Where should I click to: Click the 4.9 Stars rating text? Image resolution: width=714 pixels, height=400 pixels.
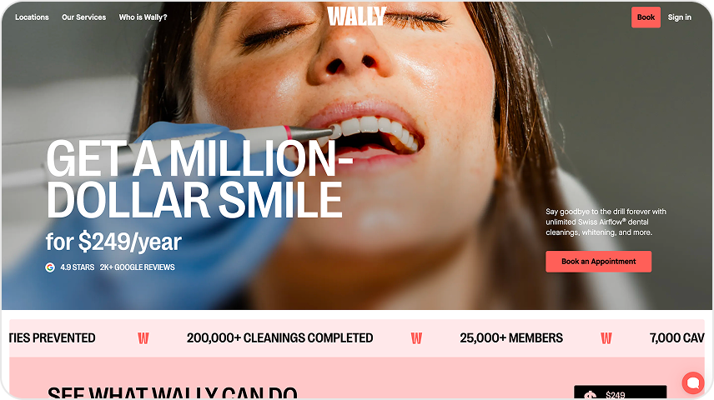click(x=78, y=267)
